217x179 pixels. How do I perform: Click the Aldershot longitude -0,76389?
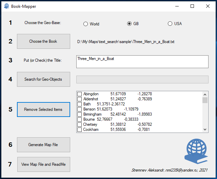pyautogui.click(x=145, y=99)
